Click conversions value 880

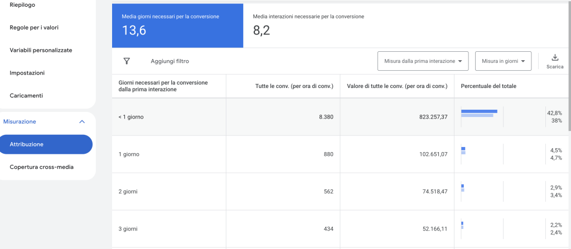328,154
